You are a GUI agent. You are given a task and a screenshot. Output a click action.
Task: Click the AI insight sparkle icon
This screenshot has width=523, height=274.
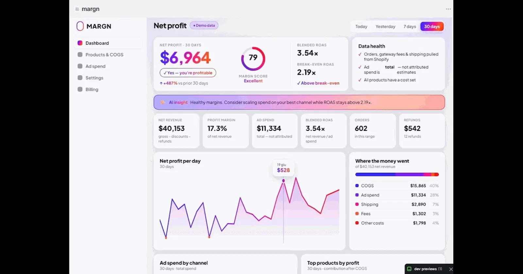pyautogui.click(x=162, y=102)
